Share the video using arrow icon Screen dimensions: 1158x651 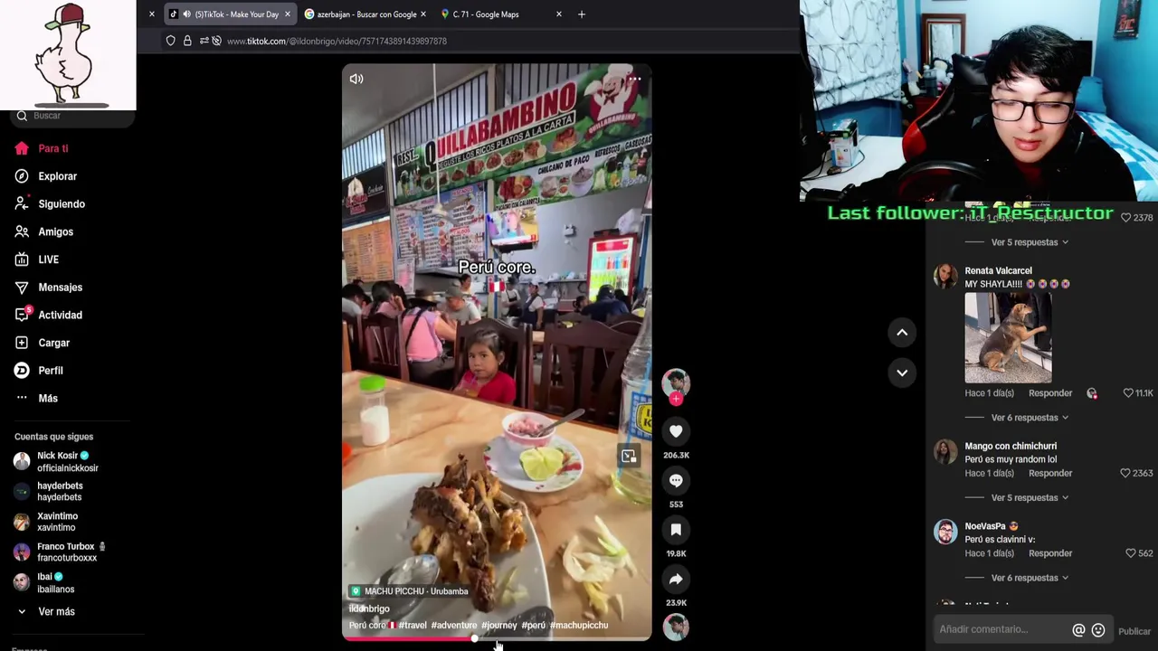(x=676, y=579)
